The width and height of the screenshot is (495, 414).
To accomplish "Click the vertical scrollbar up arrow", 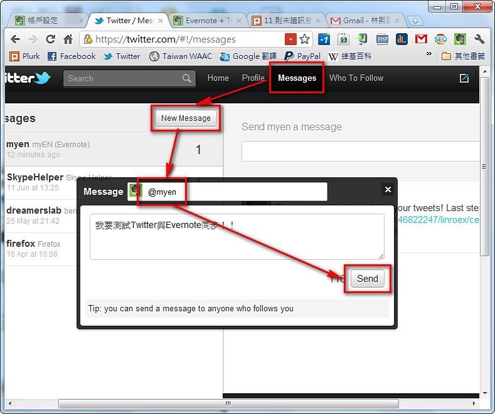I will [485, 71].
